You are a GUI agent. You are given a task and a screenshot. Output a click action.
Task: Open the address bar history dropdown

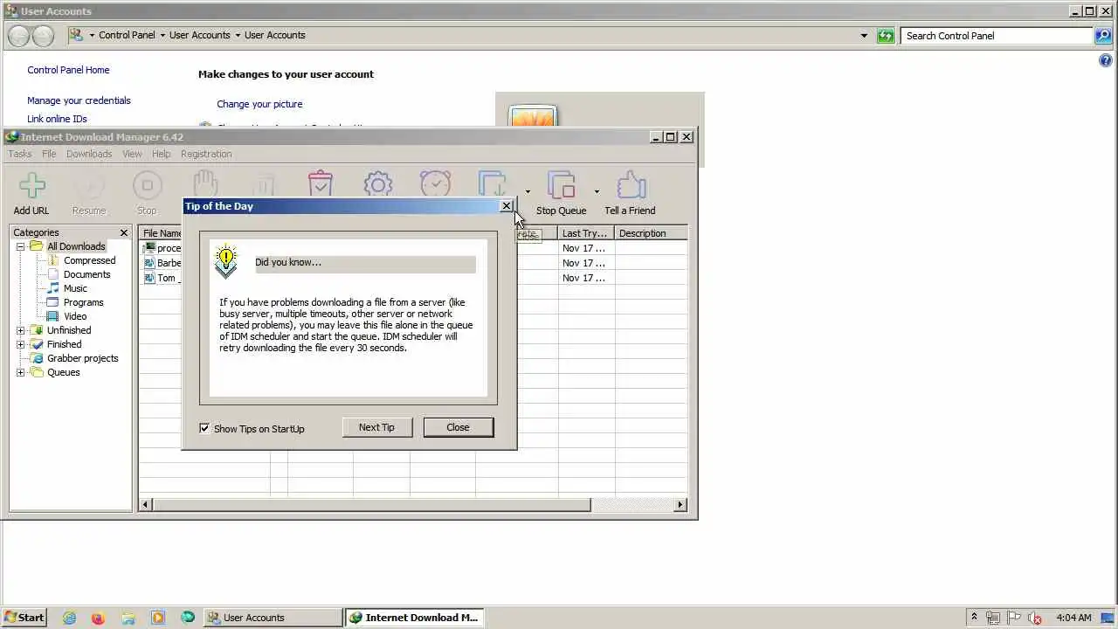864,36
